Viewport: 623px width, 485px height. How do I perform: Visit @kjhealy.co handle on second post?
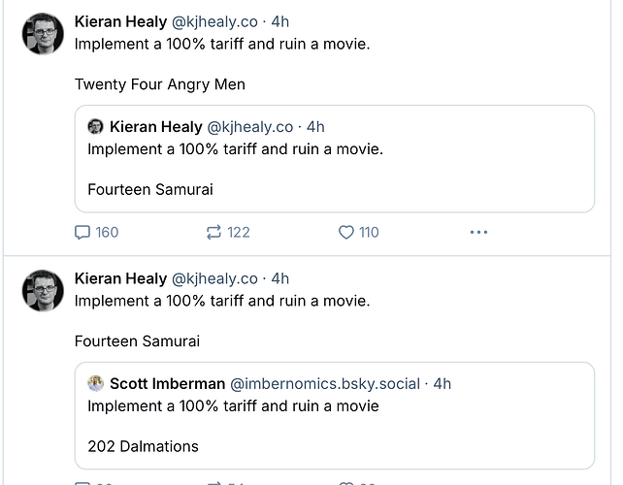click(x=214, y=278)
